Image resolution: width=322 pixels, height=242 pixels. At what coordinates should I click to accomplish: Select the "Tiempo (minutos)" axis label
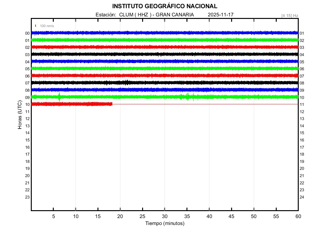[x=165, y=223]
